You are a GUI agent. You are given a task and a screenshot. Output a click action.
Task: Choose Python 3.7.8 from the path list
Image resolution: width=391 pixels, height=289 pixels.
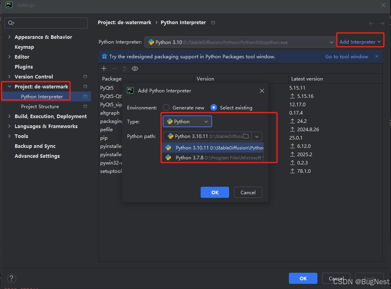pyautogui.click(x=213, y=158)
